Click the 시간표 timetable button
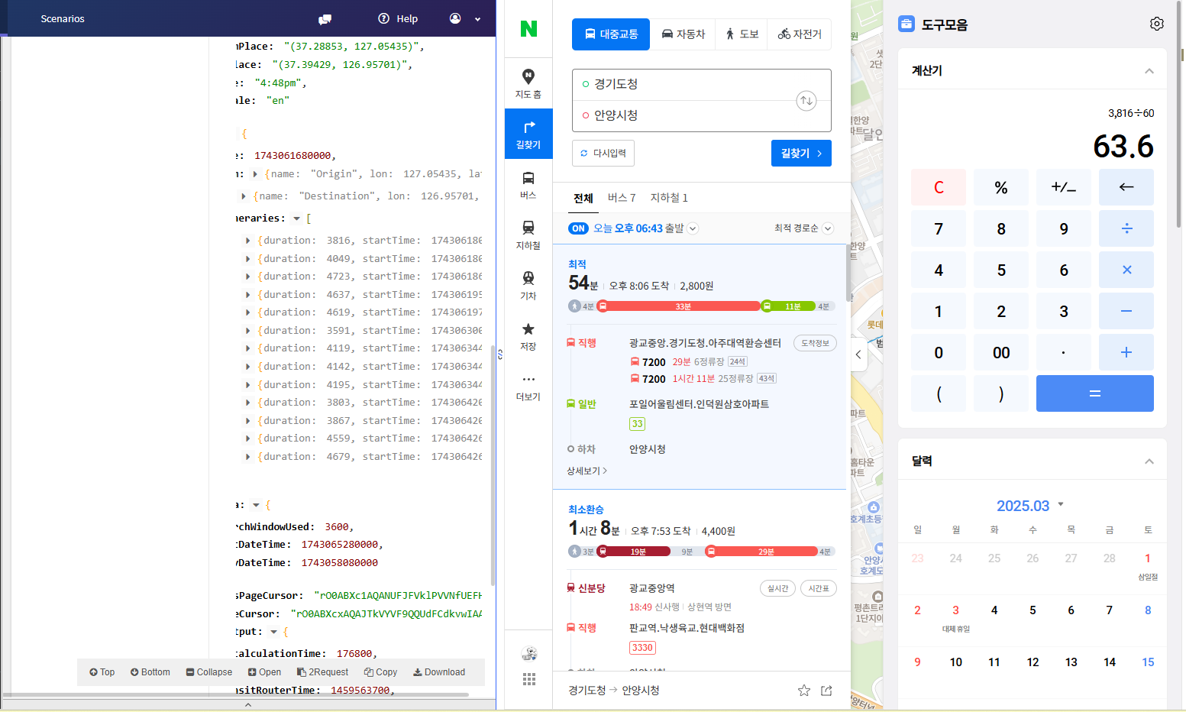Screen dimensions: 1186x712 [x=819, y=588]
